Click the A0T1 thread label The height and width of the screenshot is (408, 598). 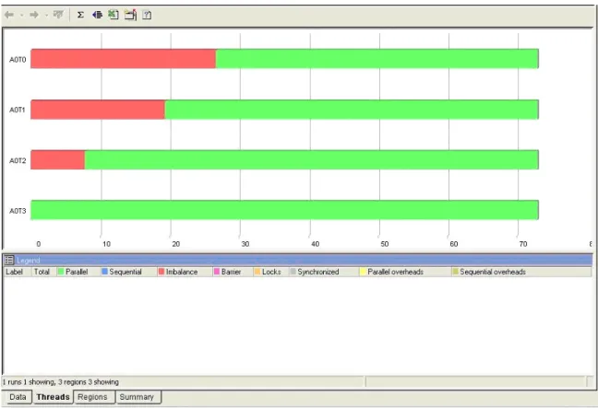coord(18,110)
